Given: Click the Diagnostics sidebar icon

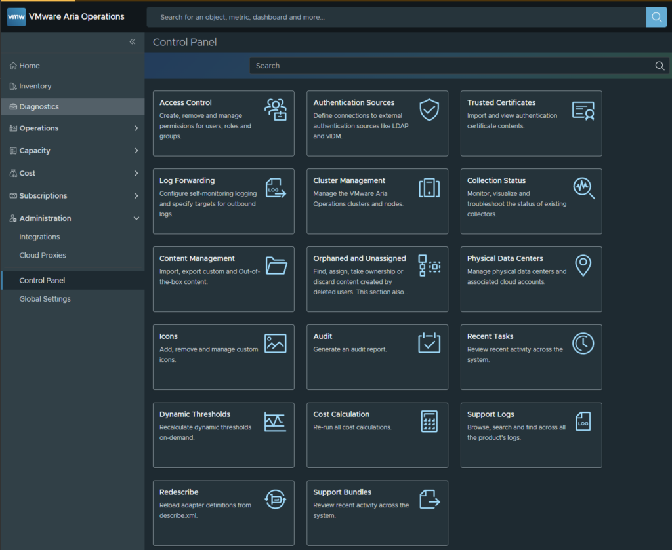Looking at the screenshot, I should [x=13, y=107].
